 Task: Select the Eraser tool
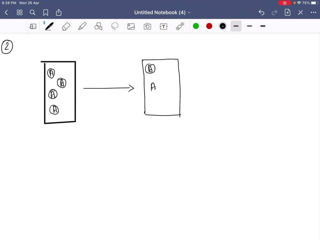pos(66,26)
